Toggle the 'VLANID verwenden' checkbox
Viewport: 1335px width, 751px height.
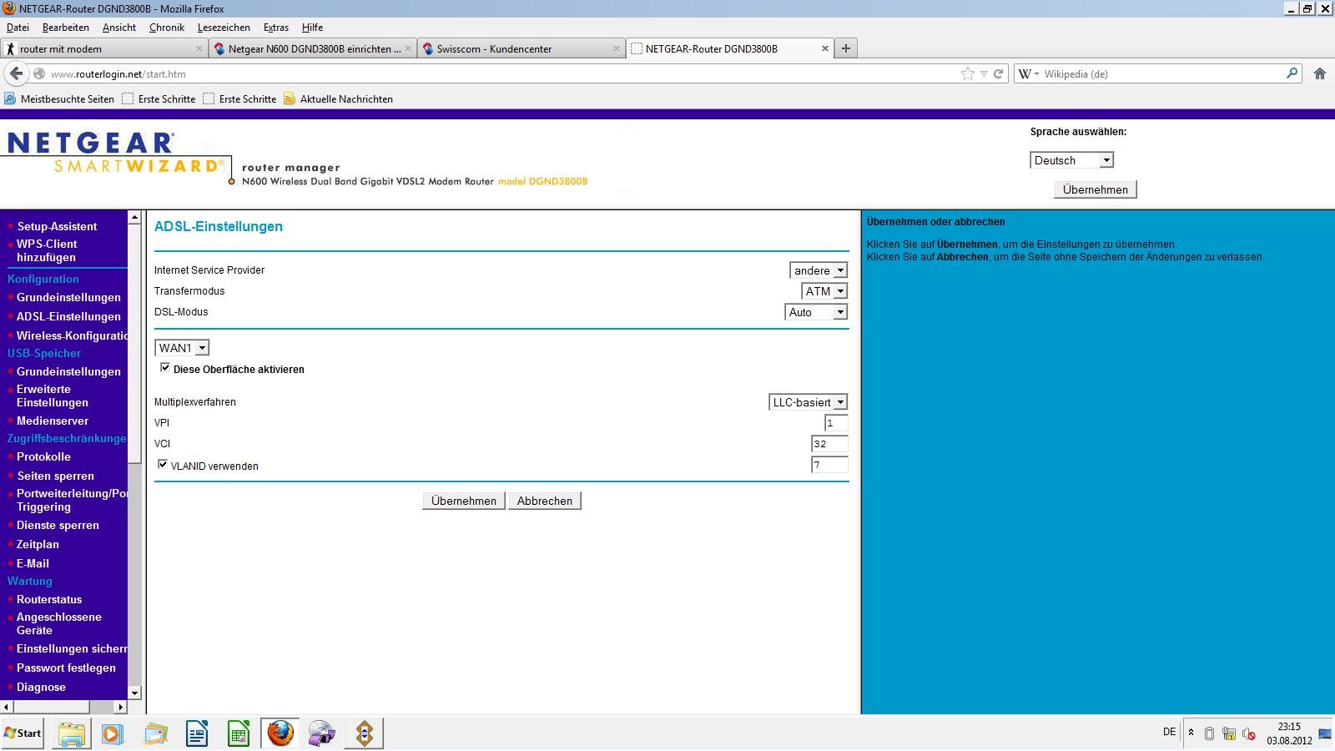(x=163, y=465)
